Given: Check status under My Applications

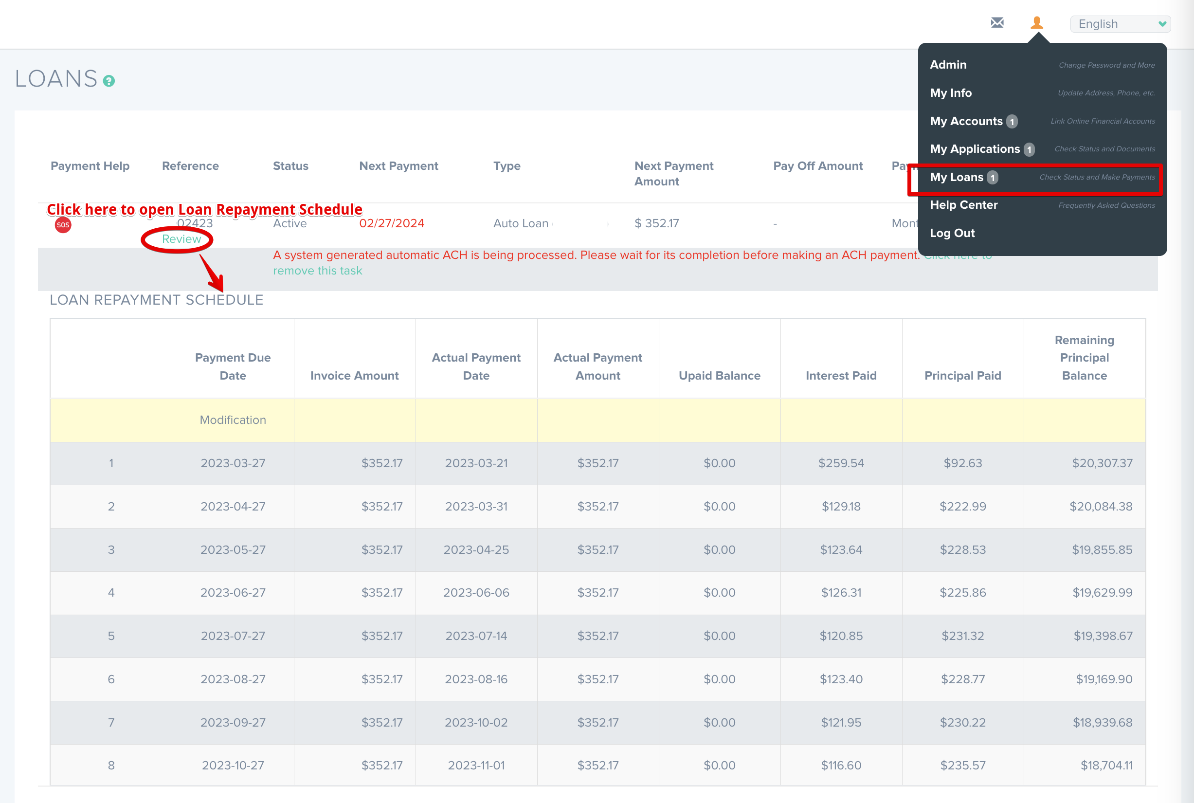Looking at the screenshot, I should (x=976, y=149).
